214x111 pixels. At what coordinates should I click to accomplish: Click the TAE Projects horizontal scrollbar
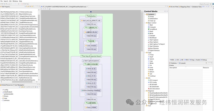[x=22, y=82]
